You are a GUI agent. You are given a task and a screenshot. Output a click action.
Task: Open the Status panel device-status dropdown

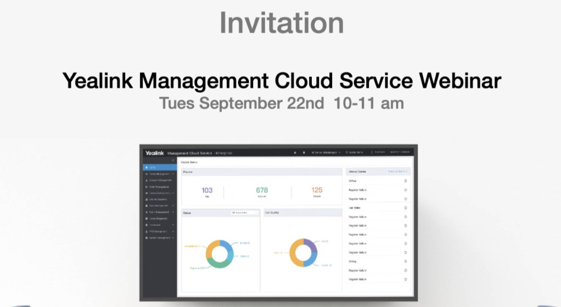click(245, 213)
